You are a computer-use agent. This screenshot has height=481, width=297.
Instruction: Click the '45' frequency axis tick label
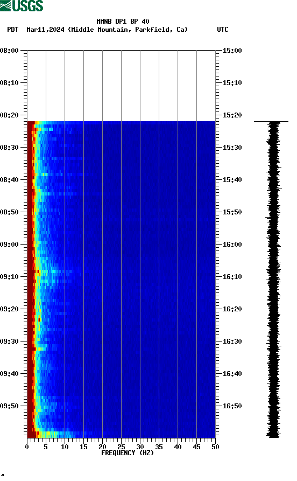point(196,447)
